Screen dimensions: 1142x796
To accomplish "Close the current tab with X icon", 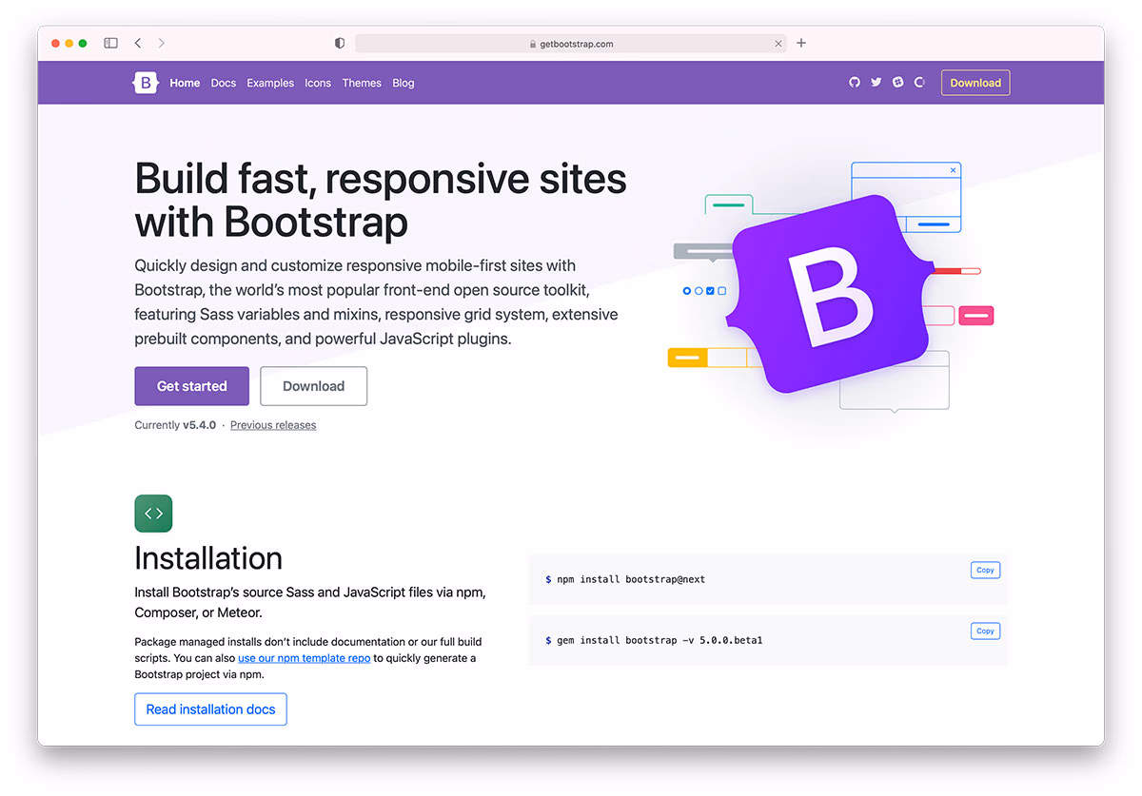I will [778, 44].
